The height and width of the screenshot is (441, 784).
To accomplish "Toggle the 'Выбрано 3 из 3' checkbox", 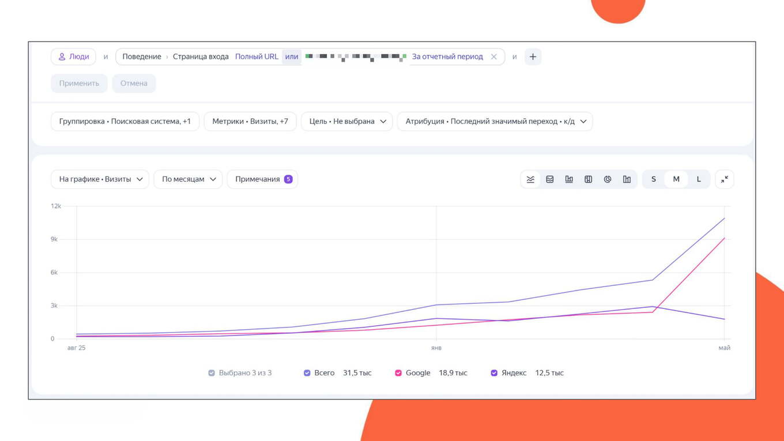I will (212, 373).
